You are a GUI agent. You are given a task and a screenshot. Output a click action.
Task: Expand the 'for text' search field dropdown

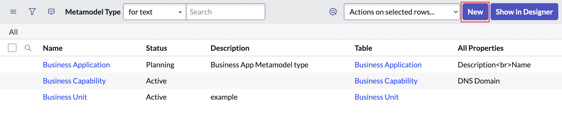coord(155,12)
